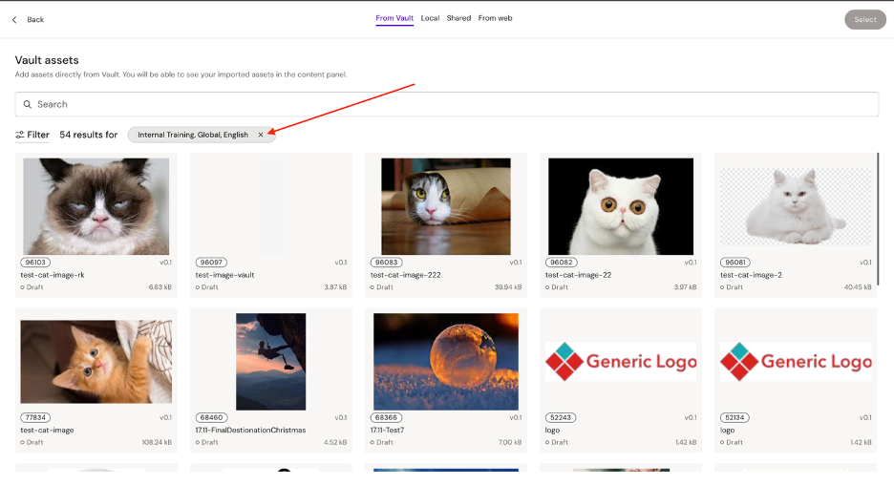
Task: Click the 68460 ID badge
Action: (x=211, y=418)
